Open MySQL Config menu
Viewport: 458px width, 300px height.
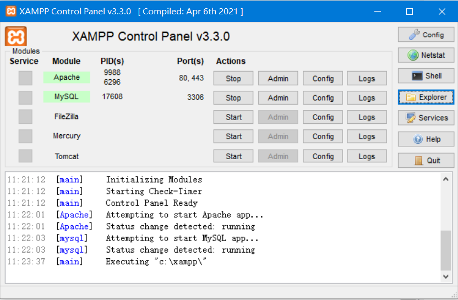[x=323, y=97]
